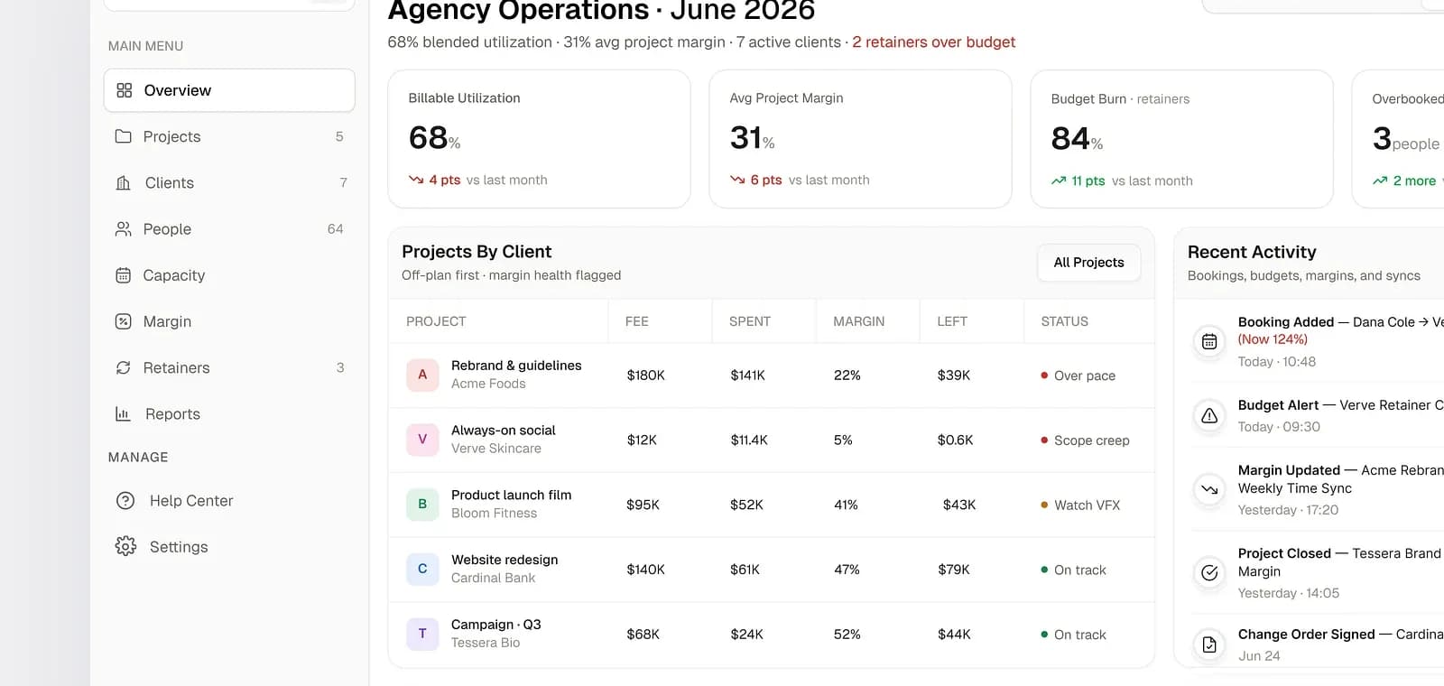Click the Avg Project Margin down-trend arrow
Image resolution: width=1444 pixels, height=686 pixels.
click(737, 180)
